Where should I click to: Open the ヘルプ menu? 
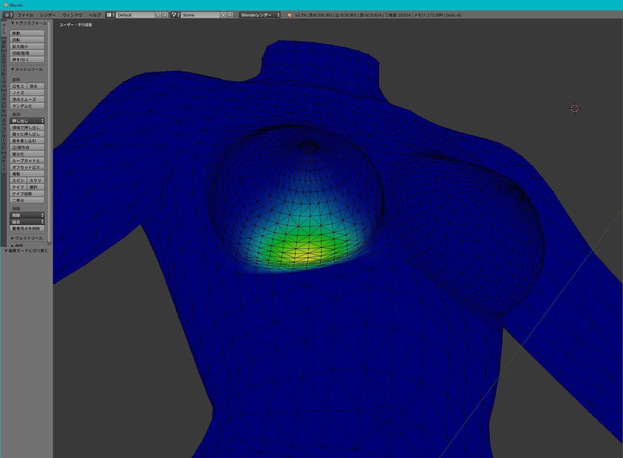[95, 15]
